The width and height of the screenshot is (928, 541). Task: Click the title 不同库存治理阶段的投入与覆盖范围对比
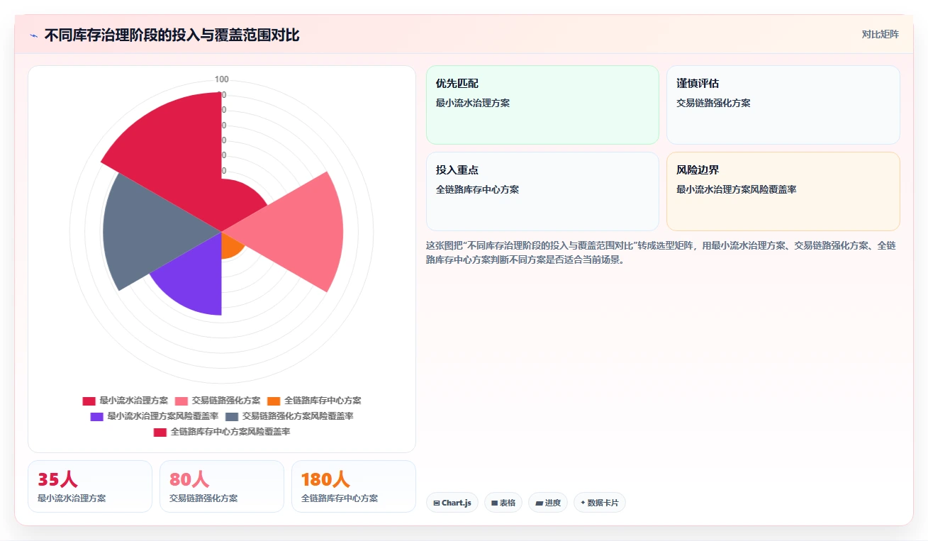pos(172,35)
